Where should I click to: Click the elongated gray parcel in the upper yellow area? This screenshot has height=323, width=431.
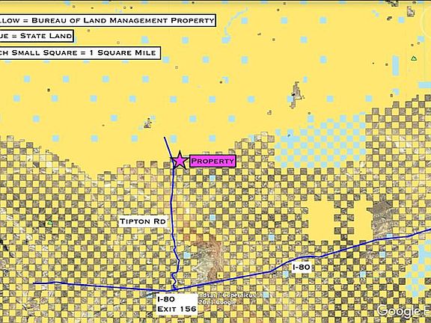pos(296,95)
